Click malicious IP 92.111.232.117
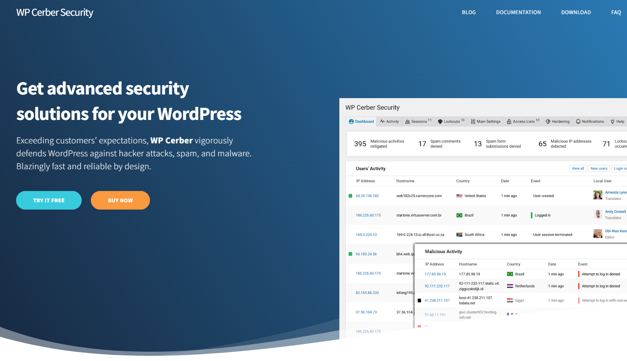Image resolution: width=627 pixels, height=361 pixels. point(437,286)
